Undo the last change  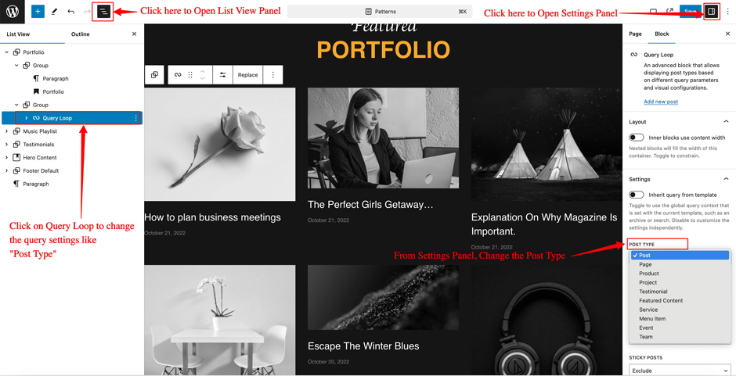click(71, 11)
